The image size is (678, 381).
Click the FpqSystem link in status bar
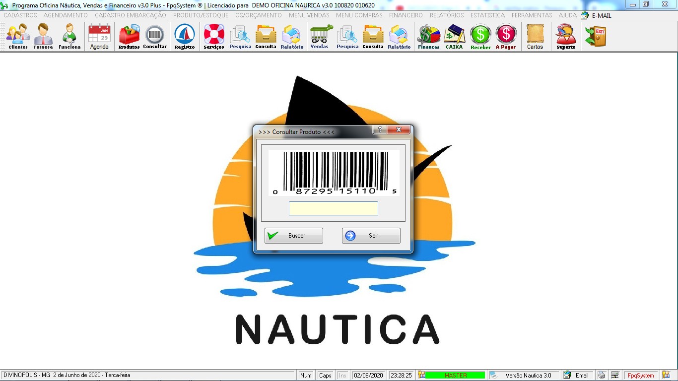coord(641,375)
